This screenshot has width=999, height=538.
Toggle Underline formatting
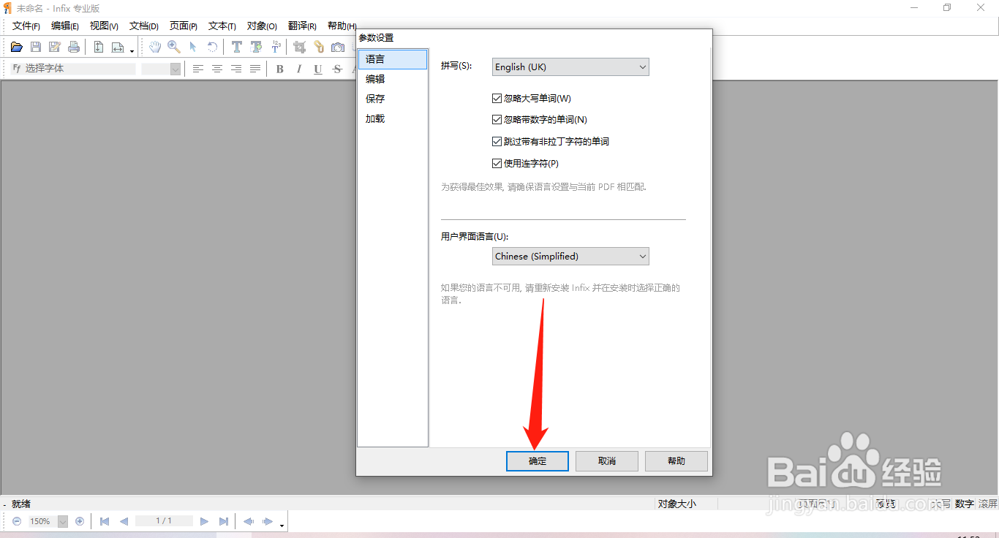tap(318, 69)
